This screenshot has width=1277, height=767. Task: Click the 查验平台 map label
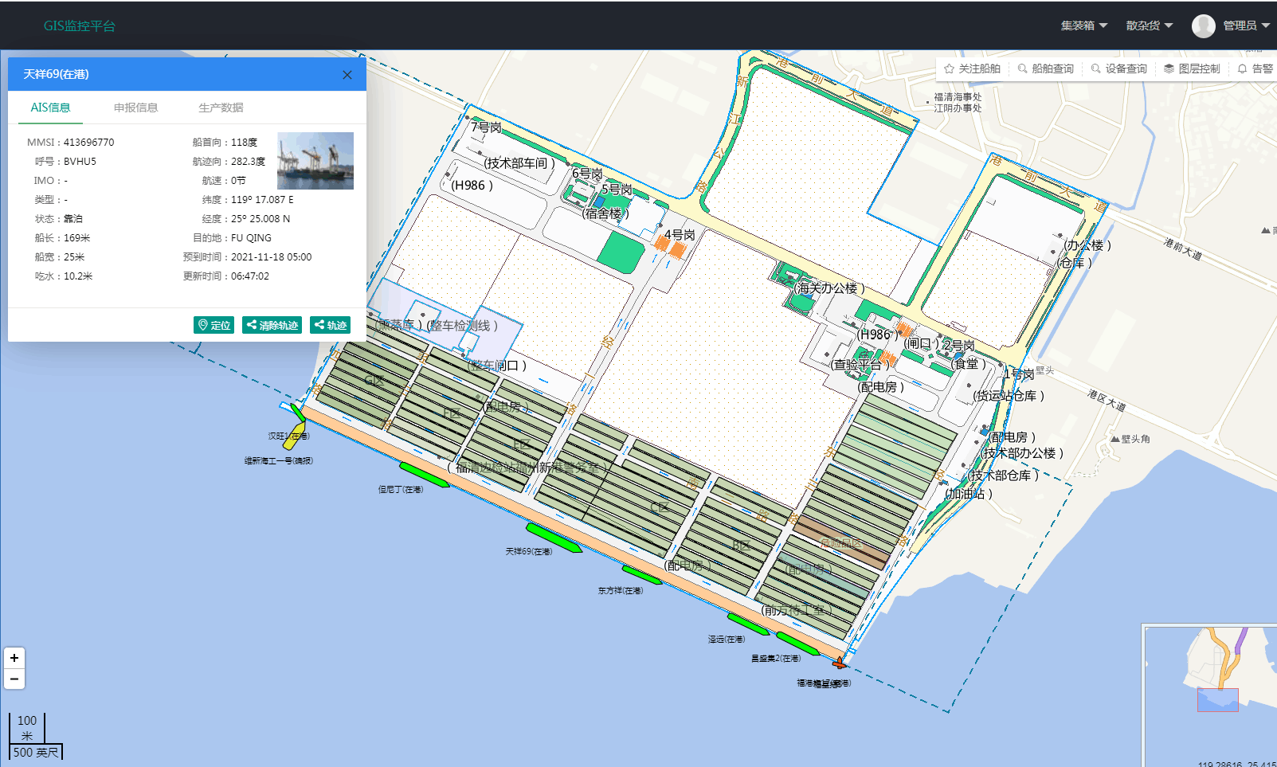(860, 365)
